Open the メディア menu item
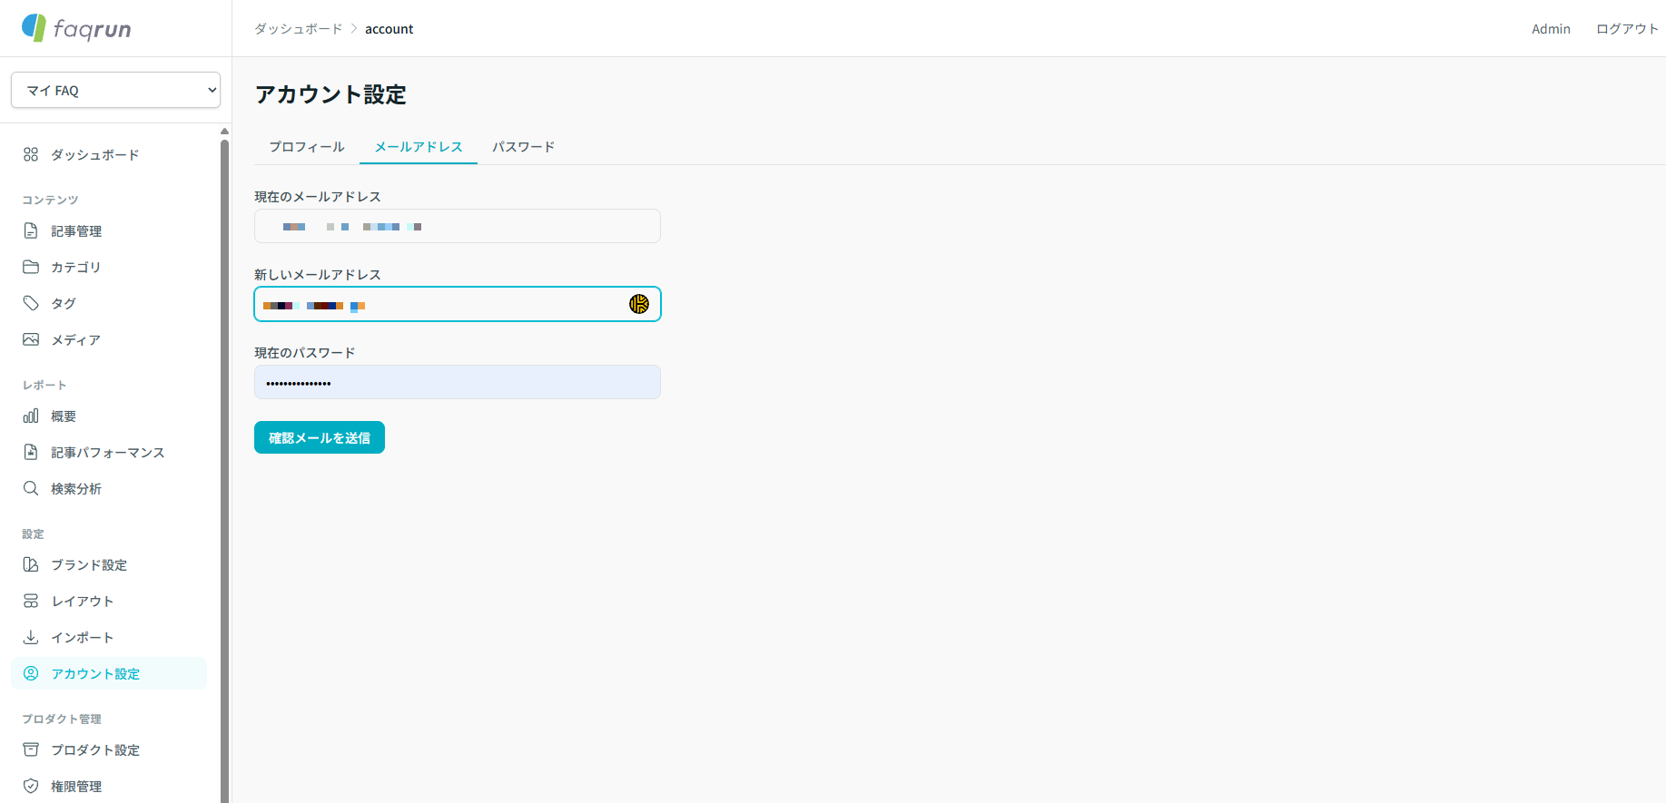The width and height of the screenshot is (1666, 803). (x=109, y=339)
